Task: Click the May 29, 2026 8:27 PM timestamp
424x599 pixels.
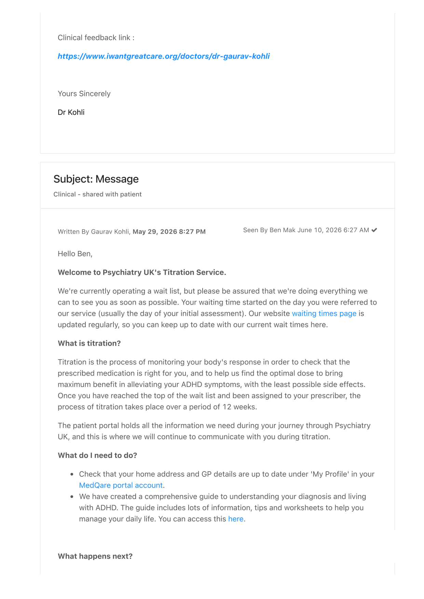Action: pyautogui.click(x=169, y=232)
